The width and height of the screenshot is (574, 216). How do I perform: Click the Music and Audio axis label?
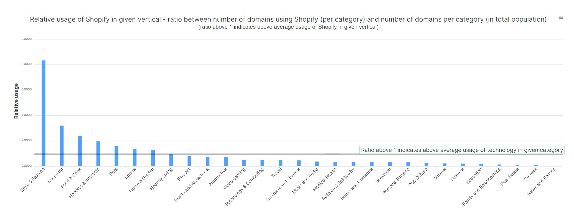[305, 181]
